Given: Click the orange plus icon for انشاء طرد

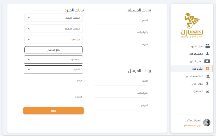Looking at the screenshot, I should click(x=207, y=69).
